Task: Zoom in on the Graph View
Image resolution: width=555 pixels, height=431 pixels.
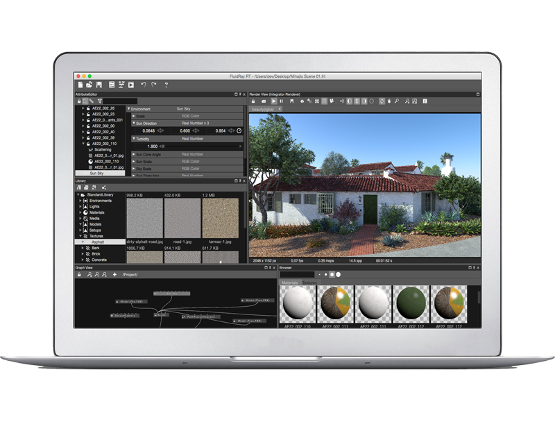Action: [x=89, y=274]
